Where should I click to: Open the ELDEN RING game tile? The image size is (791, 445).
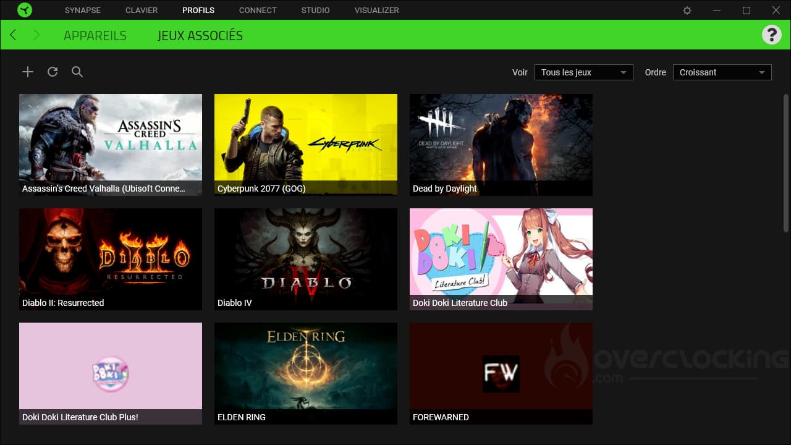pos(306,373)
